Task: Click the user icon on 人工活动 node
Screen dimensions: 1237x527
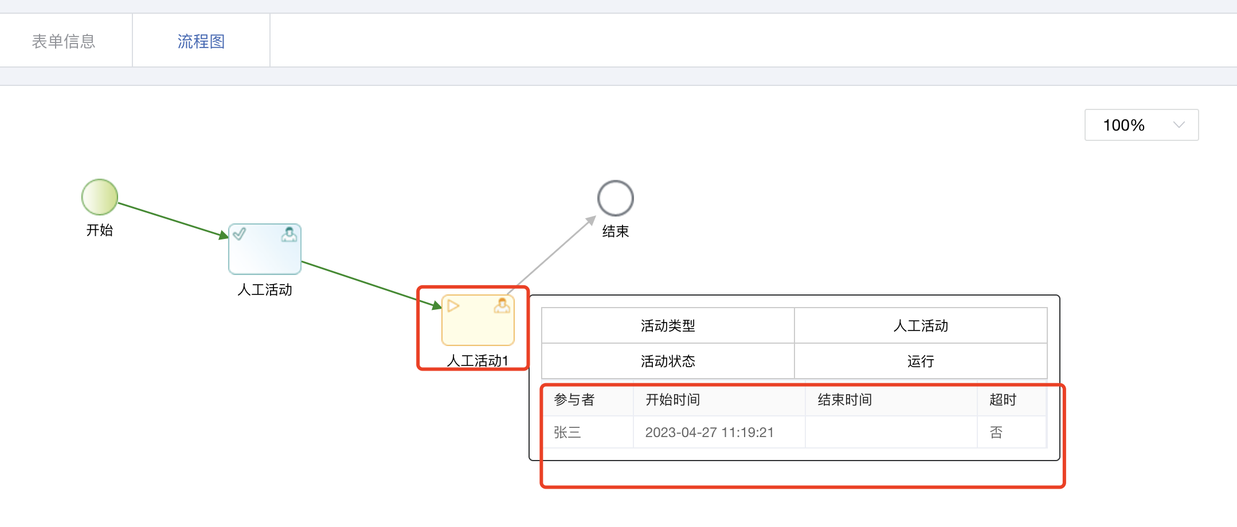Action: tap(289, 234)
